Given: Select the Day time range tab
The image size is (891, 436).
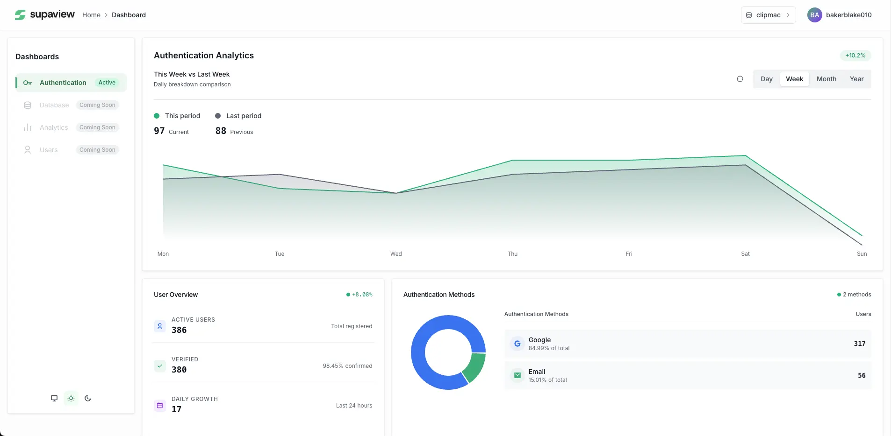Looking at the screenshot, I should (x=766, y=79).
